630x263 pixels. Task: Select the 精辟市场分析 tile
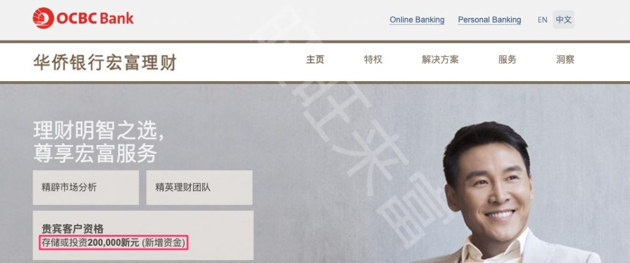[86, 187]
